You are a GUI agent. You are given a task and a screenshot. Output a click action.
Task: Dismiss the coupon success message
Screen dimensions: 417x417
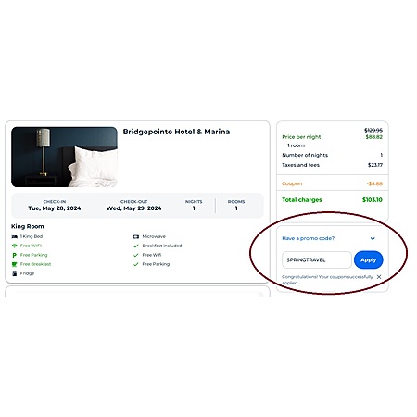click(x=379, y=277)
